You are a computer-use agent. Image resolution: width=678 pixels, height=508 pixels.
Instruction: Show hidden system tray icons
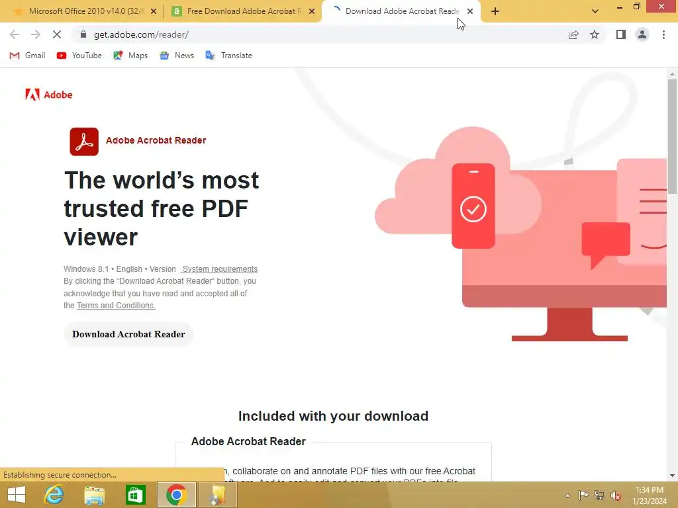tap(567, 495)
